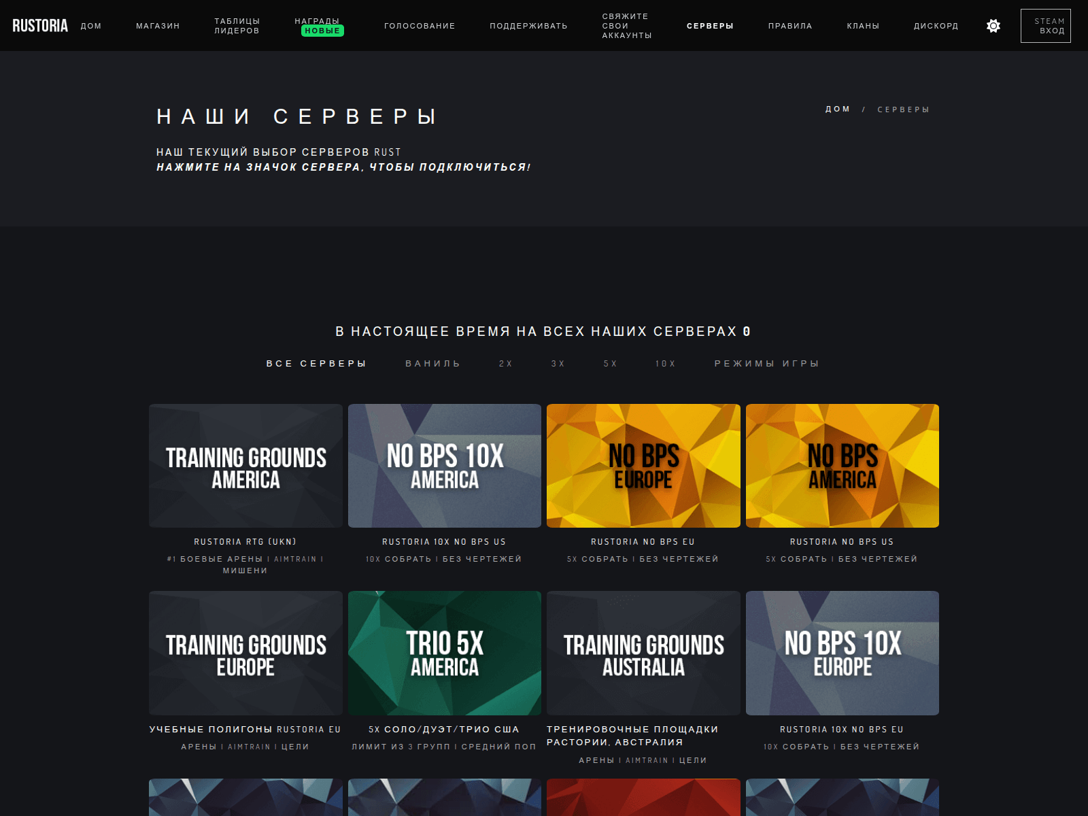Open the ДИСКОРД page
The width and height of the screenshot is (1088, 816).
[x=936, y=26]
